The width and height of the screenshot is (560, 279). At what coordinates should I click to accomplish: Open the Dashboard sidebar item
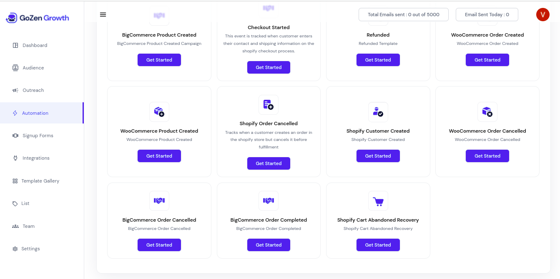coord(35,45)
